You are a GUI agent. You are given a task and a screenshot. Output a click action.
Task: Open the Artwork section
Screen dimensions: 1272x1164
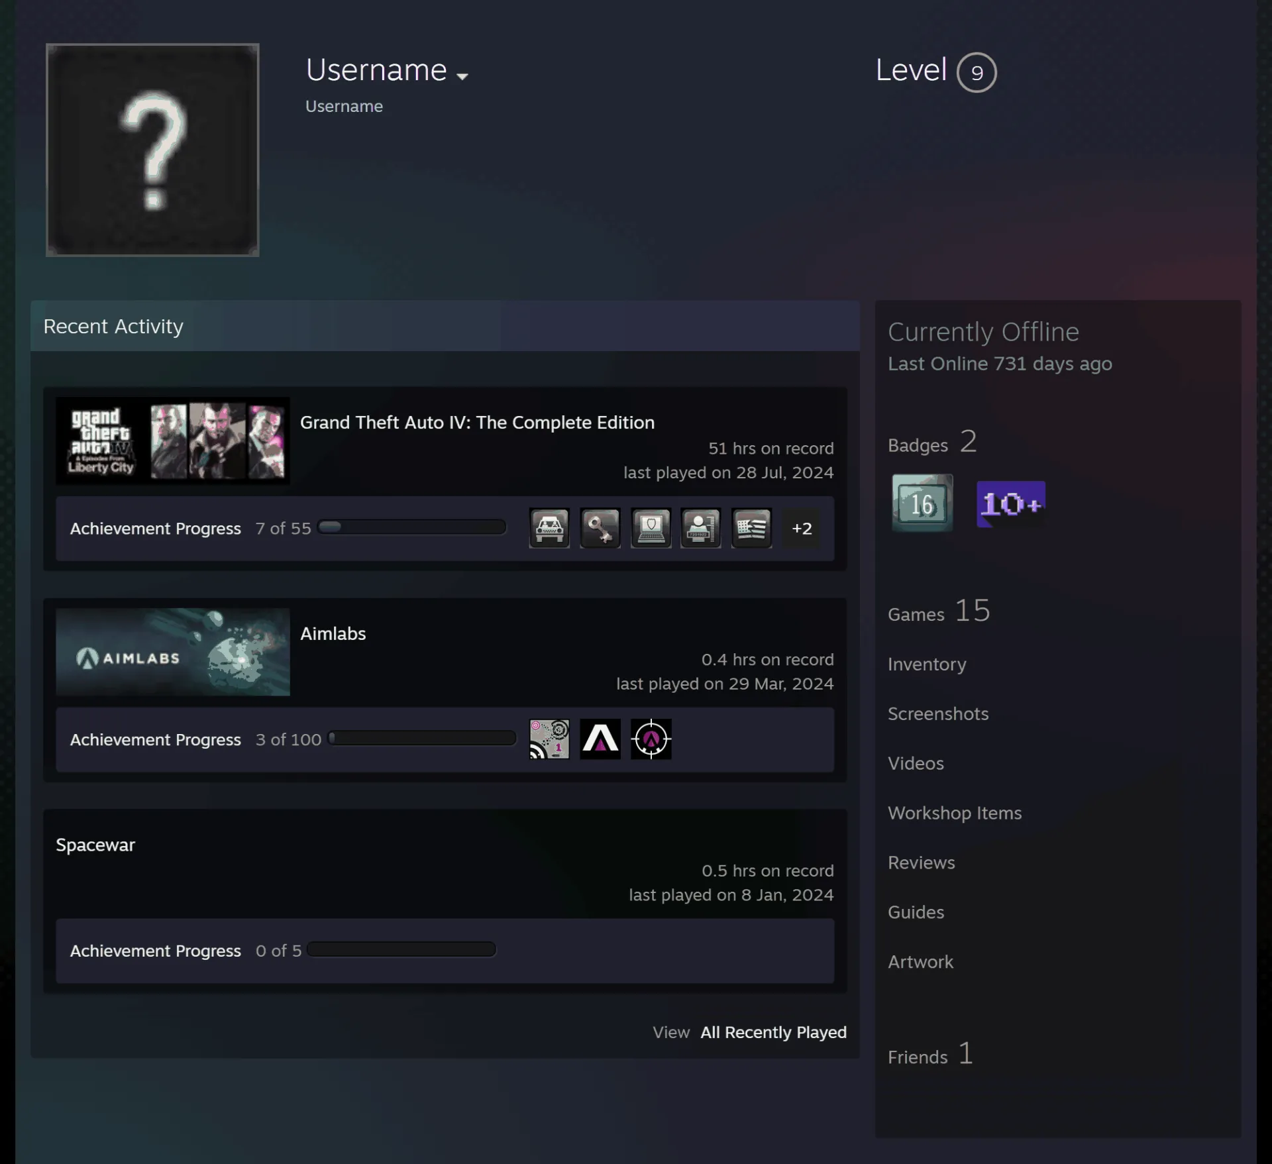coord(920,962)
